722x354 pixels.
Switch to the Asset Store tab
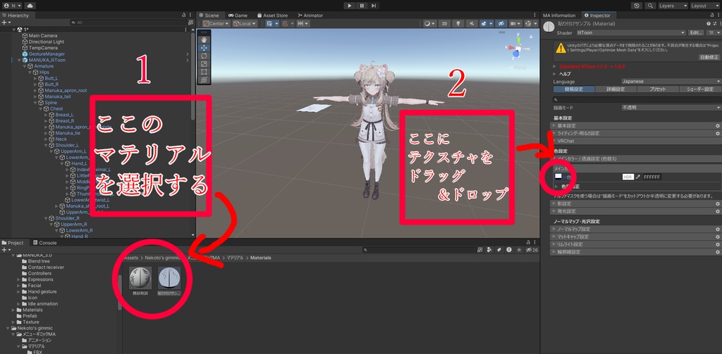[271, 15]
